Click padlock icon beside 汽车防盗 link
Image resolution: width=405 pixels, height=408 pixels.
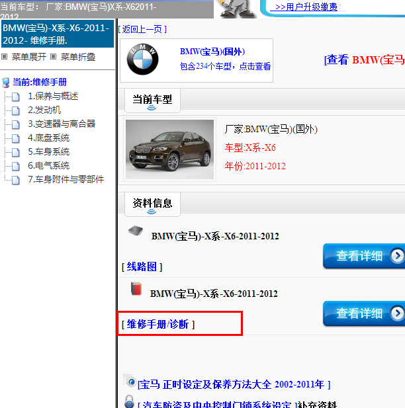click(129, 401)
